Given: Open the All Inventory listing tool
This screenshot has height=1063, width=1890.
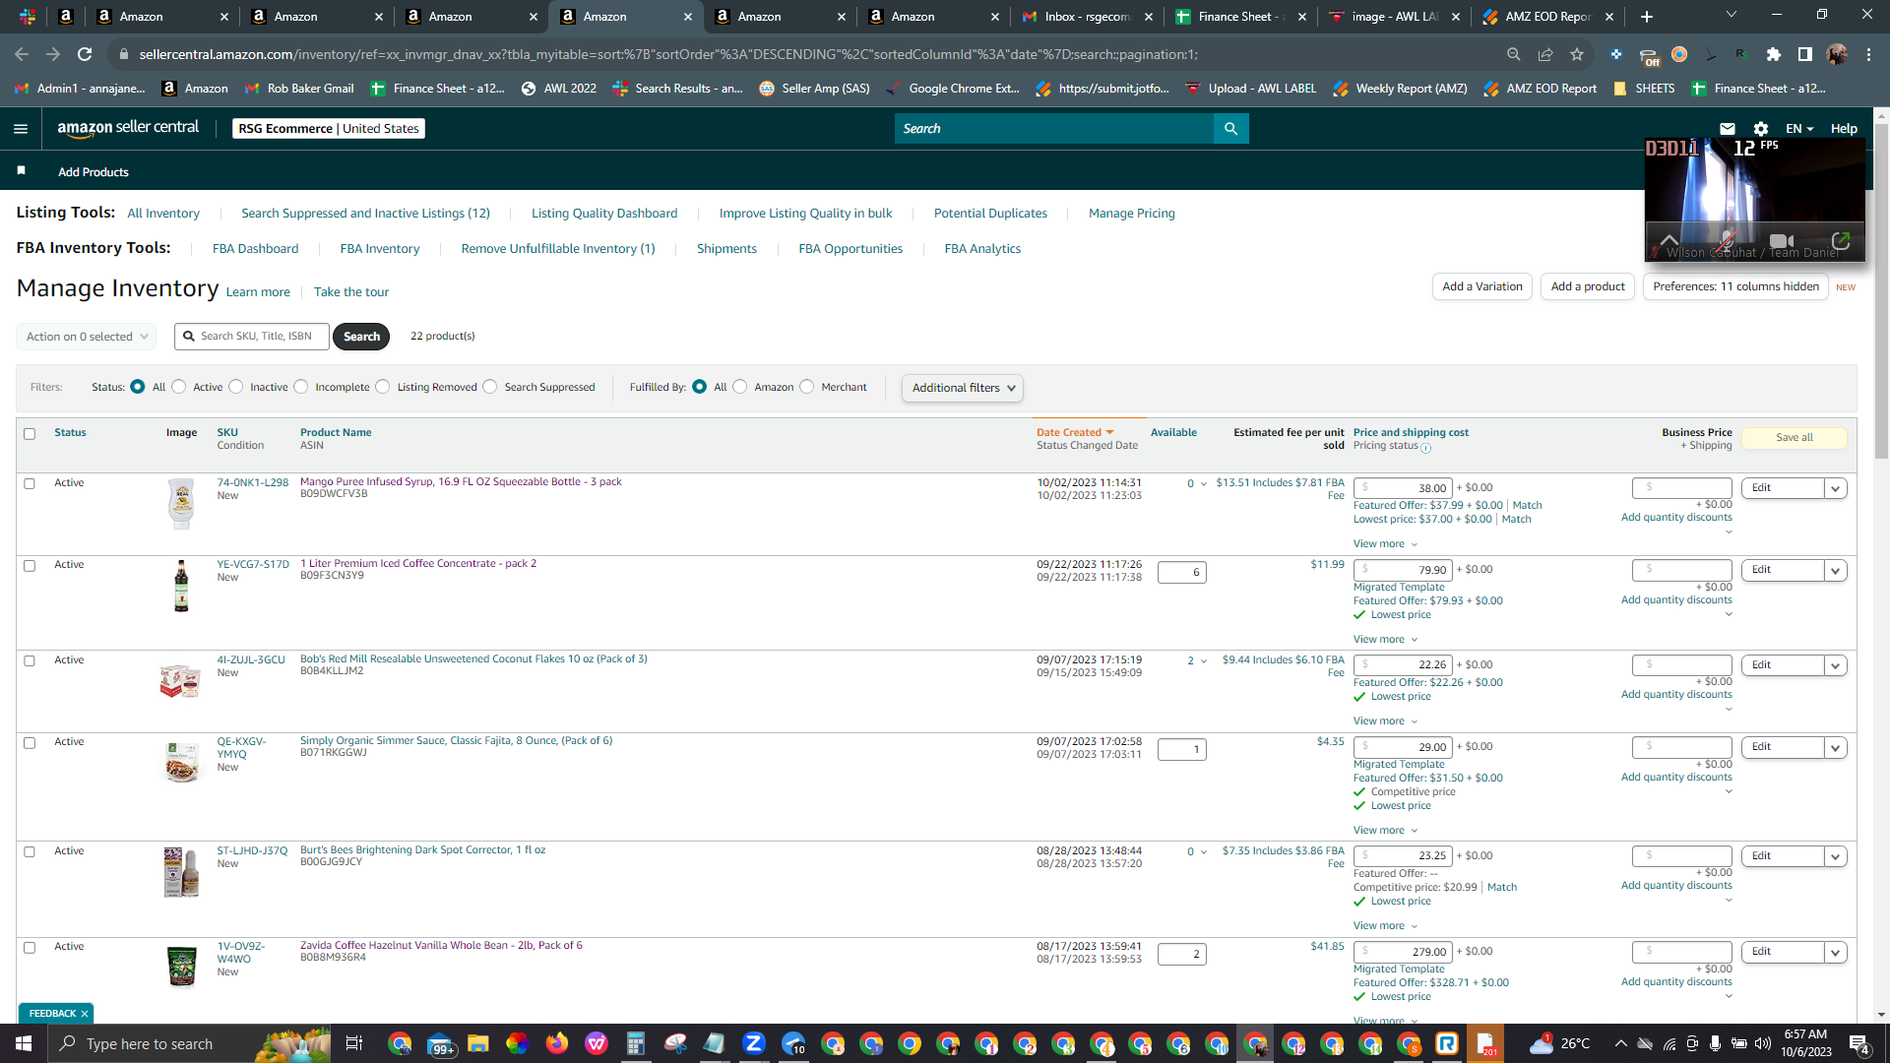Looking at the screenshot, I should pos(163,214).
